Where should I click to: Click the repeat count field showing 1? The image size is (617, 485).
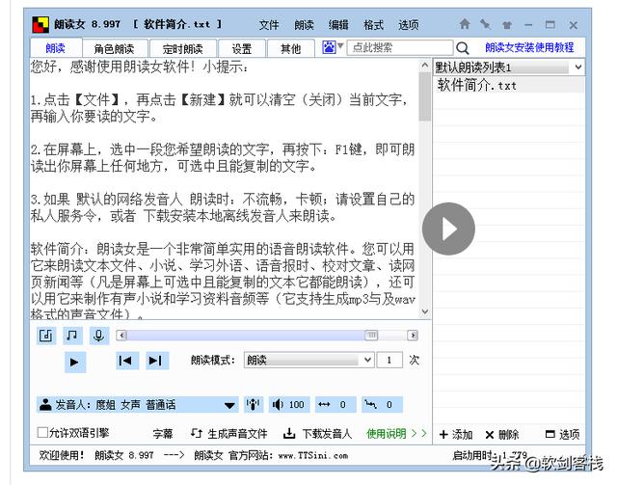coord(389,360)
